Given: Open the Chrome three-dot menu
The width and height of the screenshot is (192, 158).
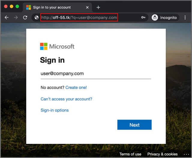Looking at the screenshot, I should (x=185, y=18).
